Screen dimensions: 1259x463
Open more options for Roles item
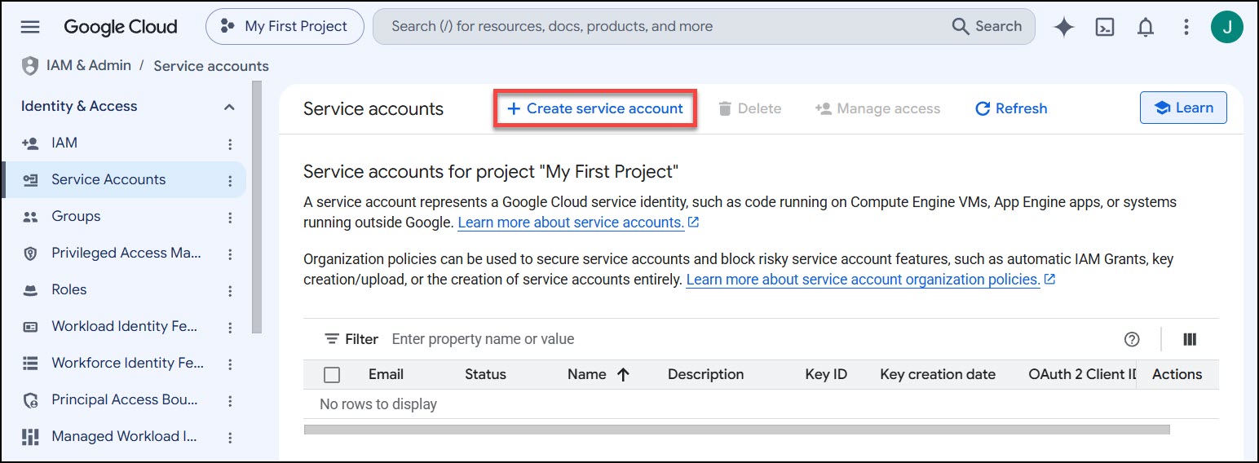230,291
